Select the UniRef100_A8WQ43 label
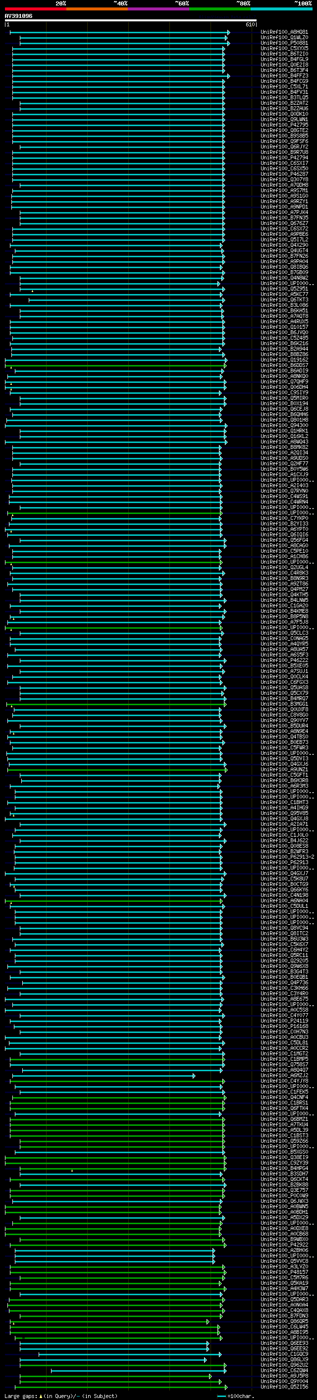This screenshot has height=1400, width=317. pos(284,442)
